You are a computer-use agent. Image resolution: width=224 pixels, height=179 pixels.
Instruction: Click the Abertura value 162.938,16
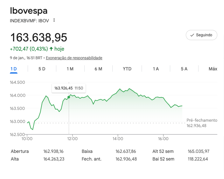54,151
